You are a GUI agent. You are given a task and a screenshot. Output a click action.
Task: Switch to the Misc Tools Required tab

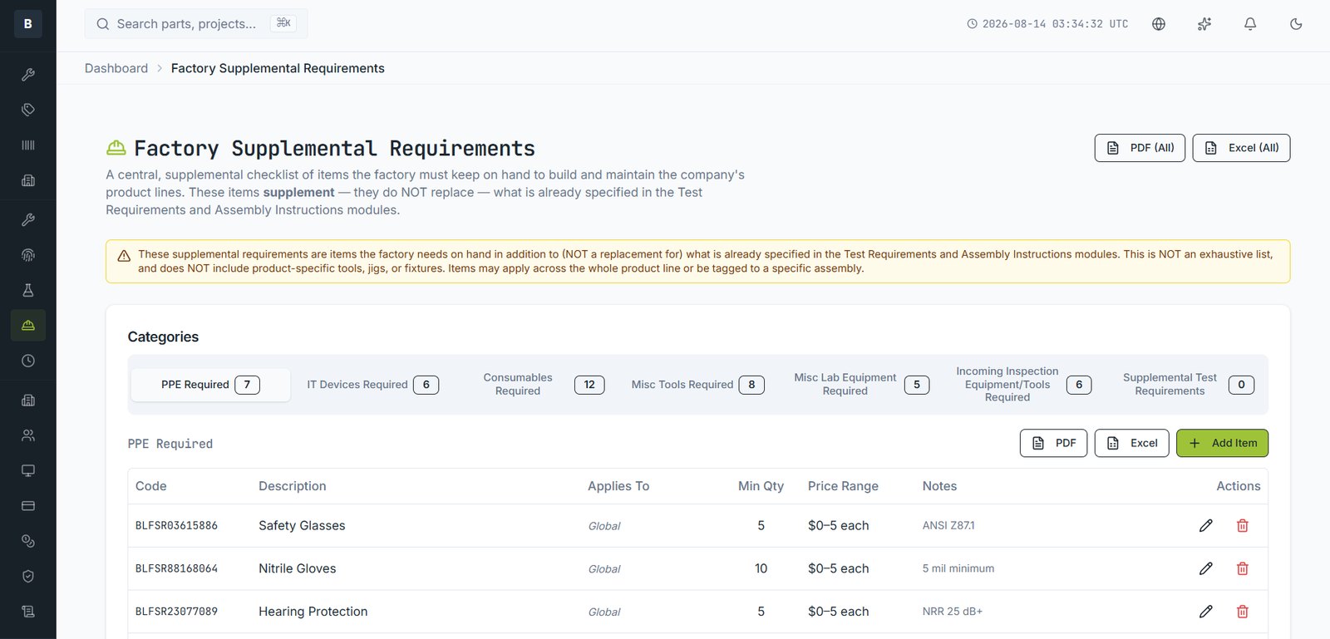pos(697,385)
